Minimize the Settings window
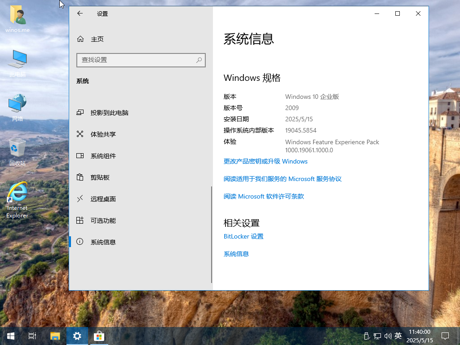460x345 pixels. pyautogui.click(x=377, y=13)
